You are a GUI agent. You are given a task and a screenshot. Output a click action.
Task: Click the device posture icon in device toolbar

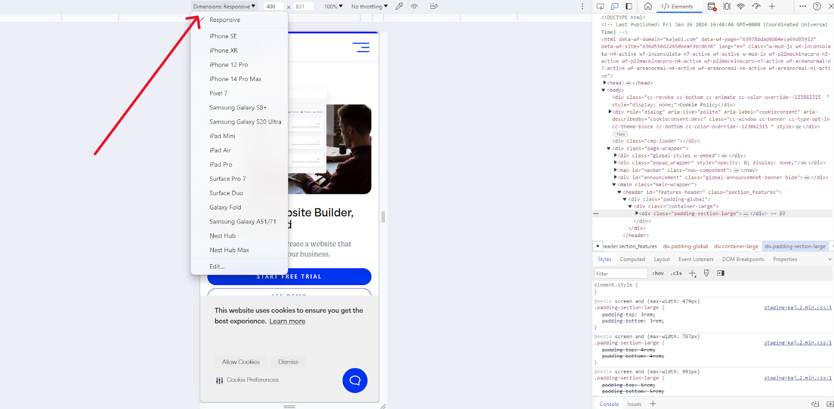coord(434,6)
